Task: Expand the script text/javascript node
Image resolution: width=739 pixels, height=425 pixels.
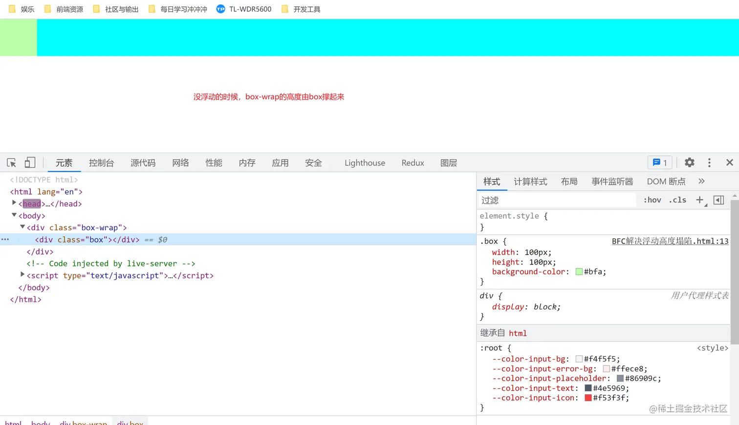Action: [x=22, y=275]
